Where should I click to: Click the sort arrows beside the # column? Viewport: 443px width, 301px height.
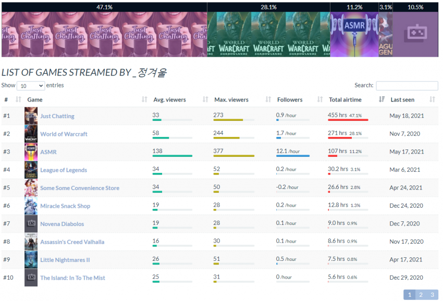click(18, 99)
